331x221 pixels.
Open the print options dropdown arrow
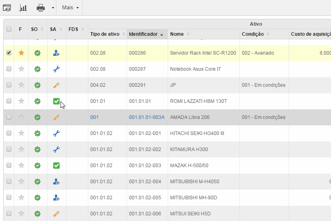(53, 8)
